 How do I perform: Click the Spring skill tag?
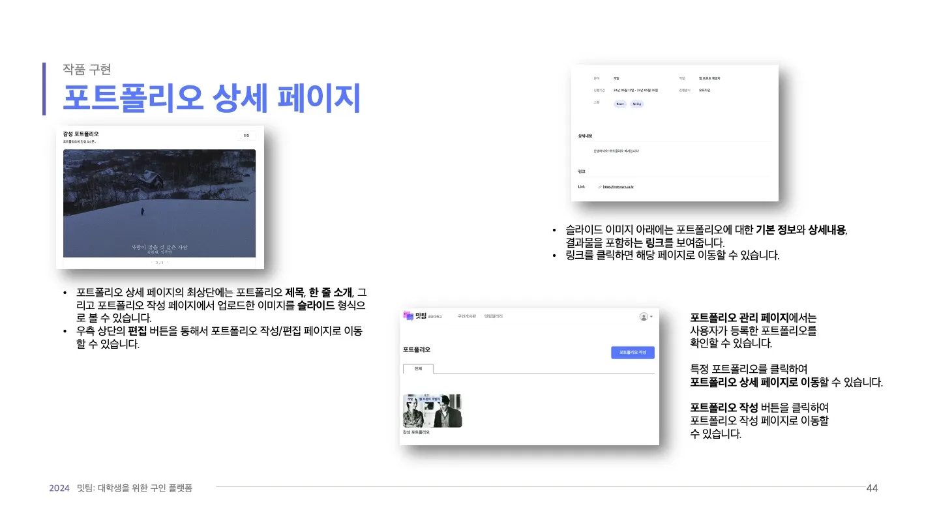[x=636, y=104]
